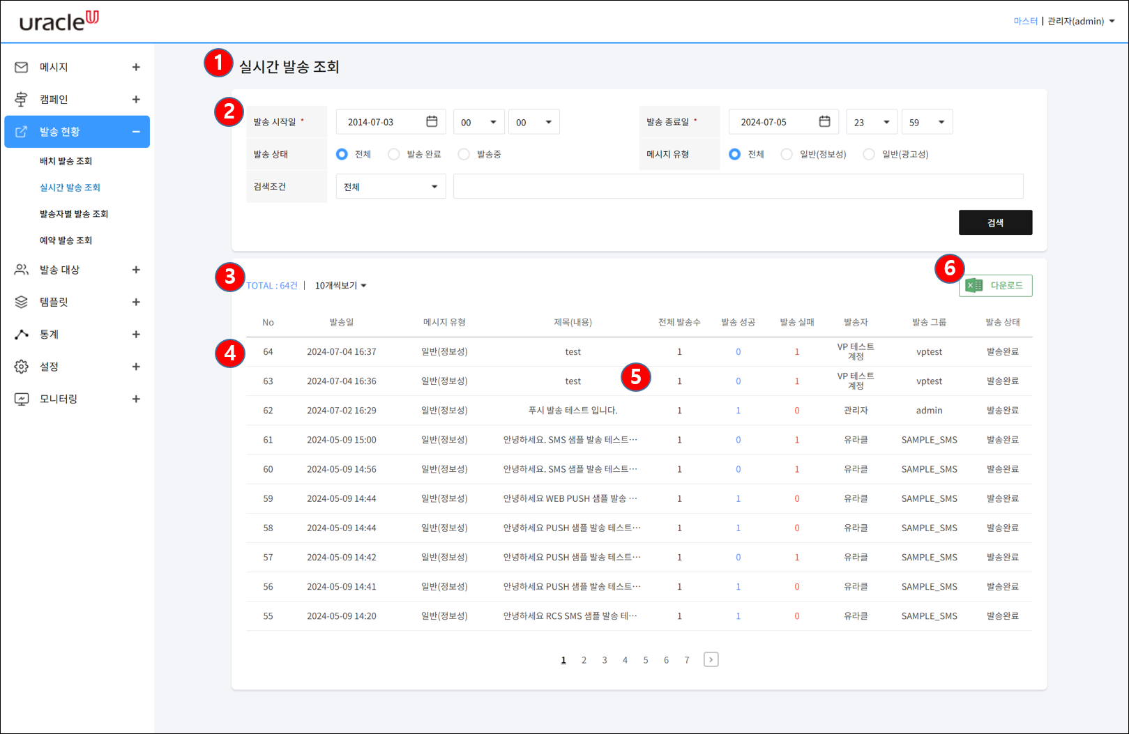Open 예약 발송 조회 submenu

[x=66, y=240]
